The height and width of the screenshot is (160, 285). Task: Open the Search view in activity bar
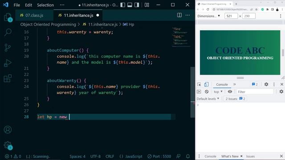(8, 32)
